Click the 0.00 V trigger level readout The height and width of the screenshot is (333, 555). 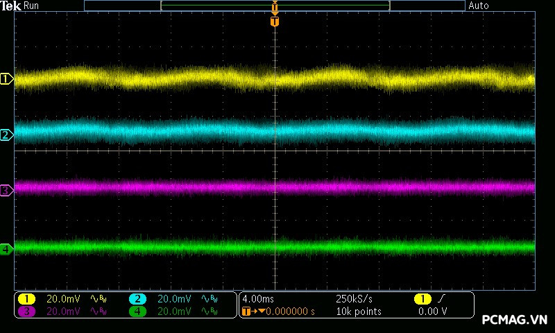[x=432, y=311]
